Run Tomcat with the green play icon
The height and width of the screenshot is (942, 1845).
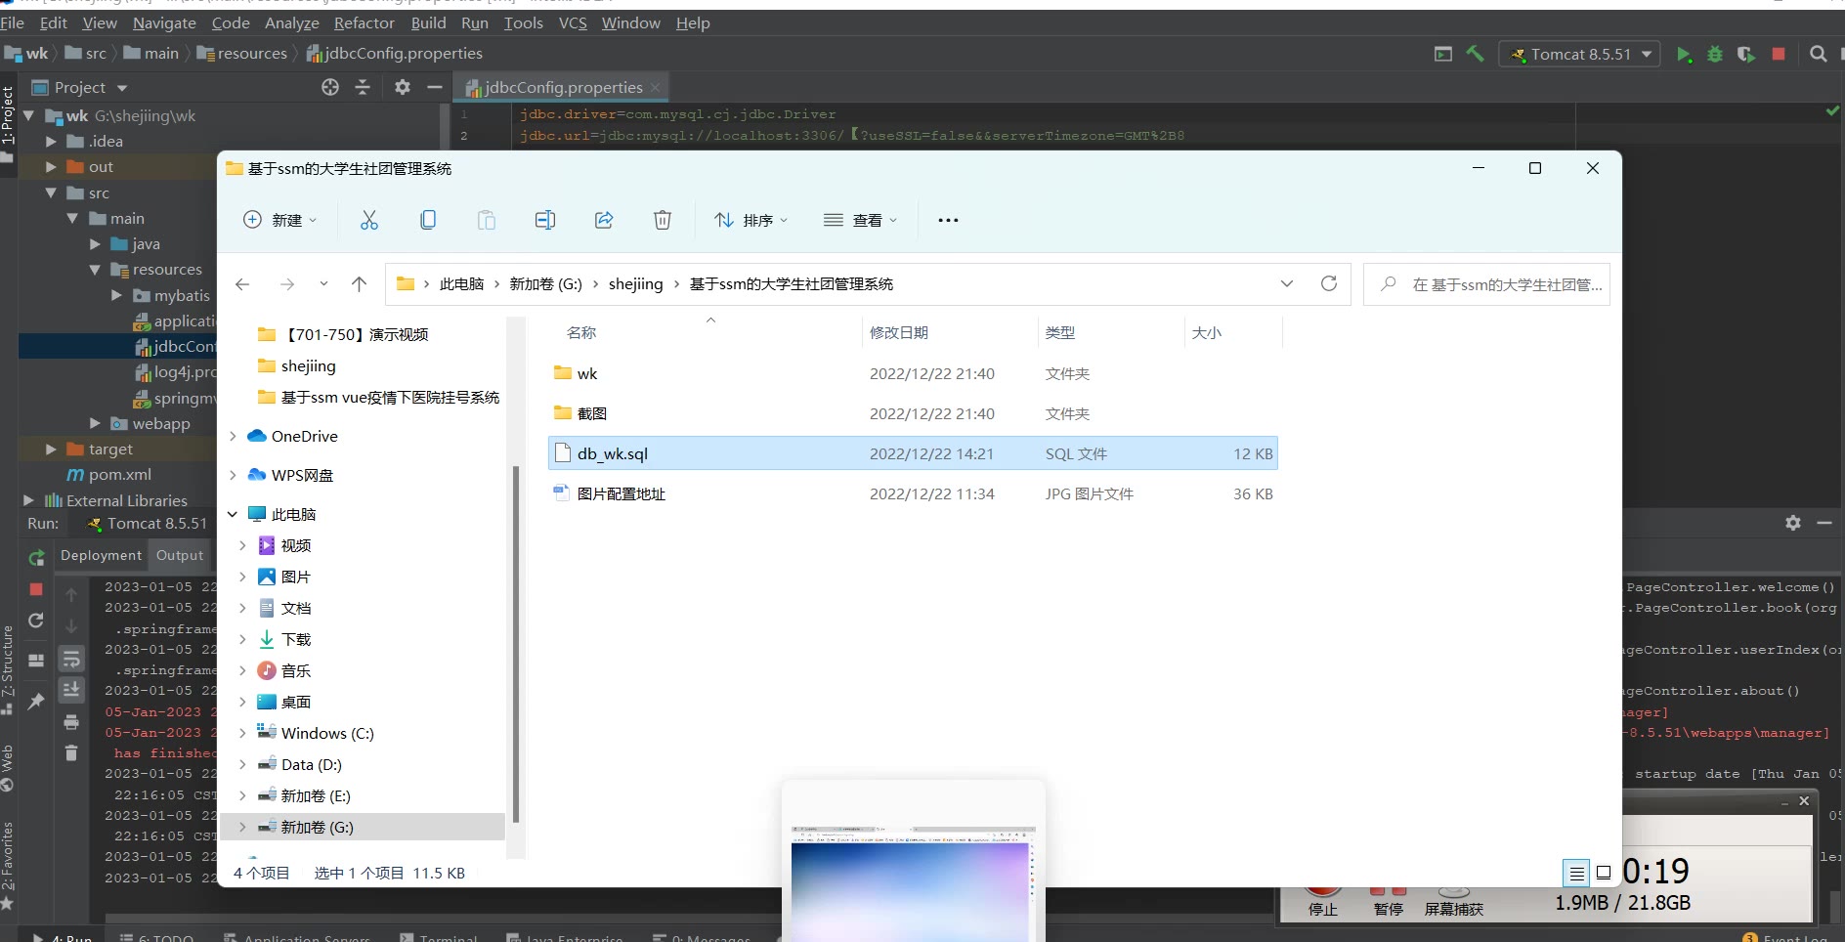coord(1684,55)
